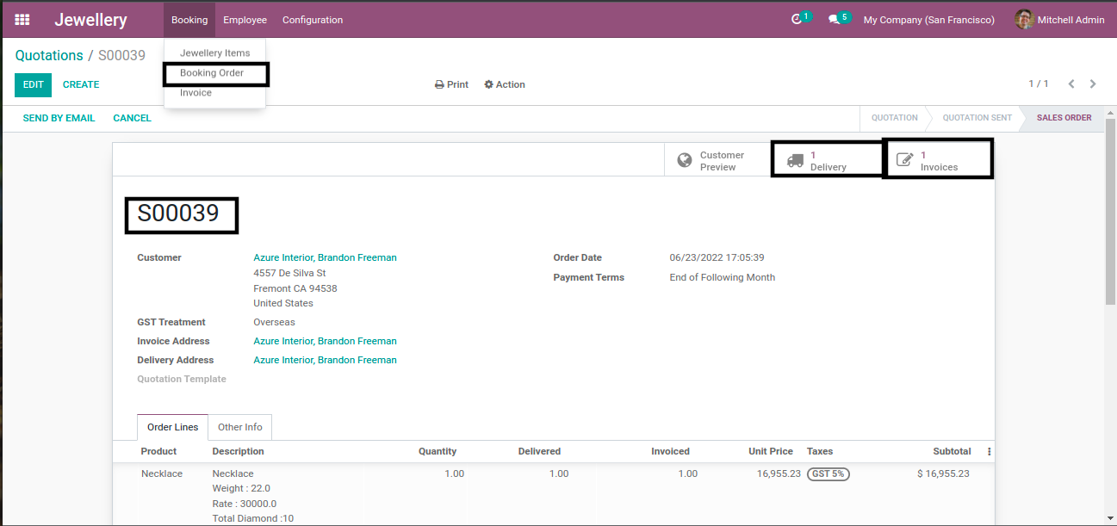1117x526 pixels.
Task: Select the Order Lines tab
Action: click(172, 427)
